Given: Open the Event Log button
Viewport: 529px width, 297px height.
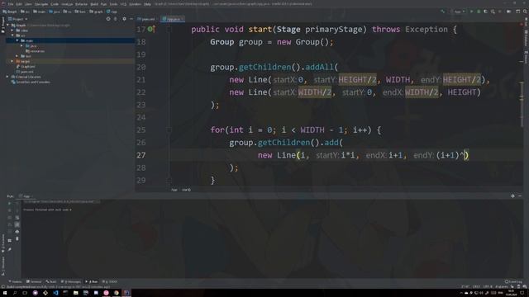Looking at the screenshot, I should [x=513, y=281].
